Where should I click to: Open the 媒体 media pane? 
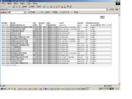point(39,6)
